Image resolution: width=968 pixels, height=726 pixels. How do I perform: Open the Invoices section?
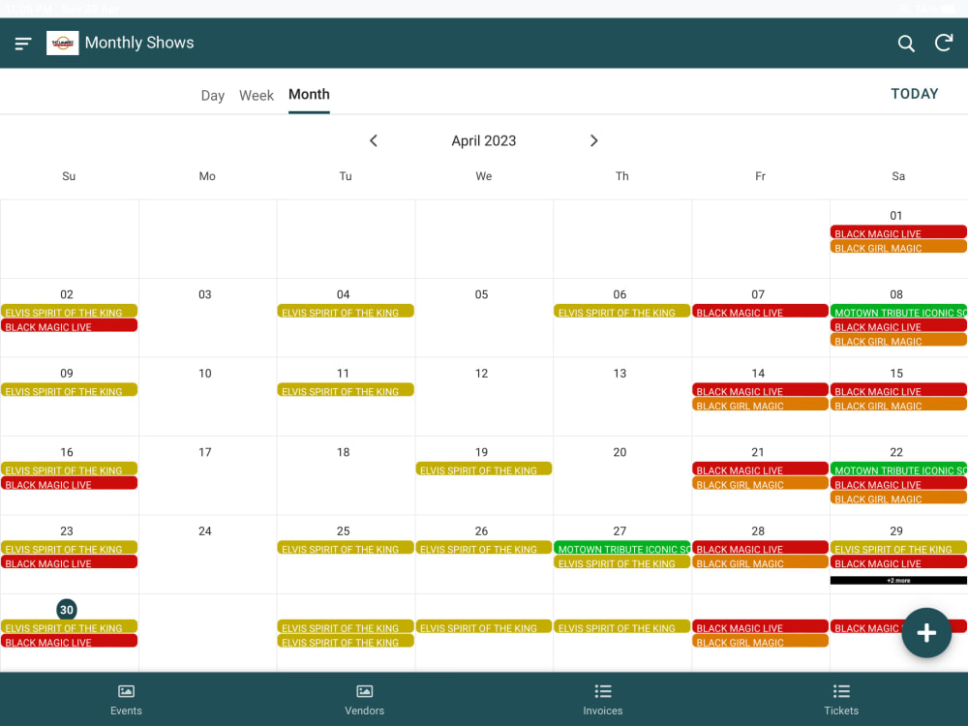pyautogui.click(x=602, y=699)
